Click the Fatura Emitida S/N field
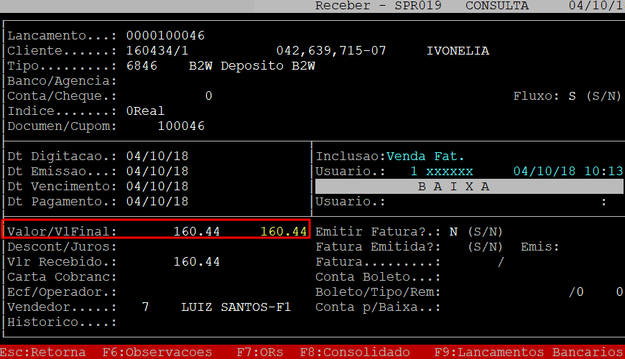 485,246
